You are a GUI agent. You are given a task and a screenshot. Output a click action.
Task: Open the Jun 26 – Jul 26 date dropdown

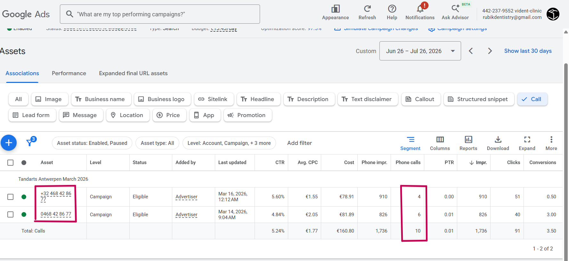[420, 51]
